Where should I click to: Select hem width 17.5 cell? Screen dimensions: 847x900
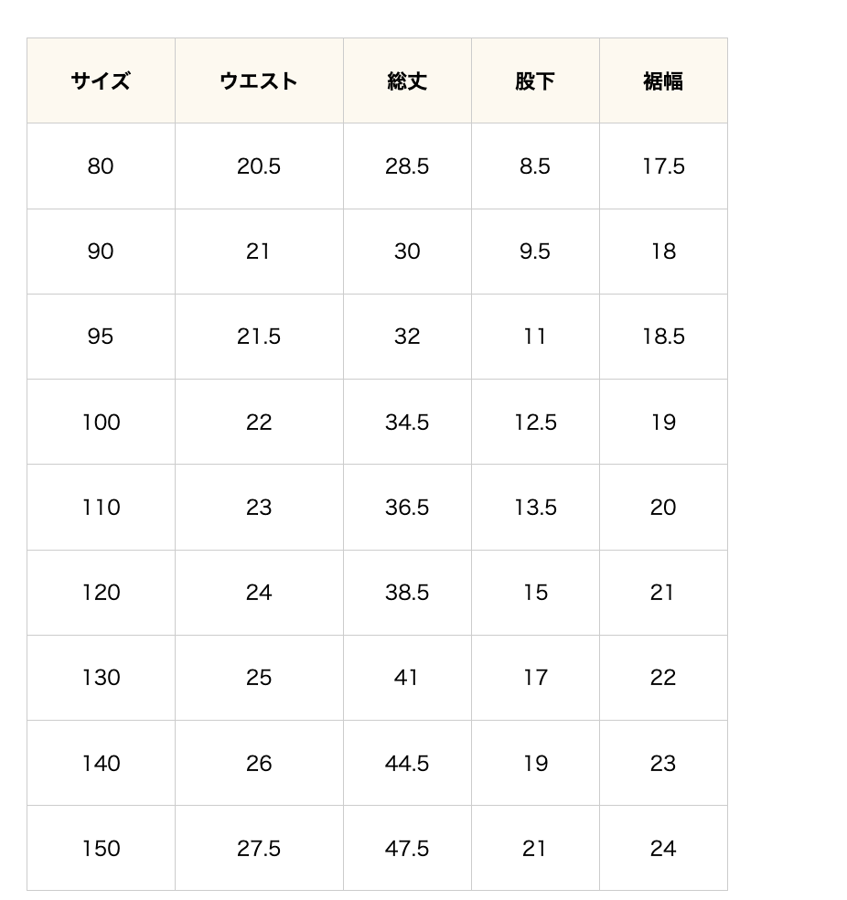(663, 166)
